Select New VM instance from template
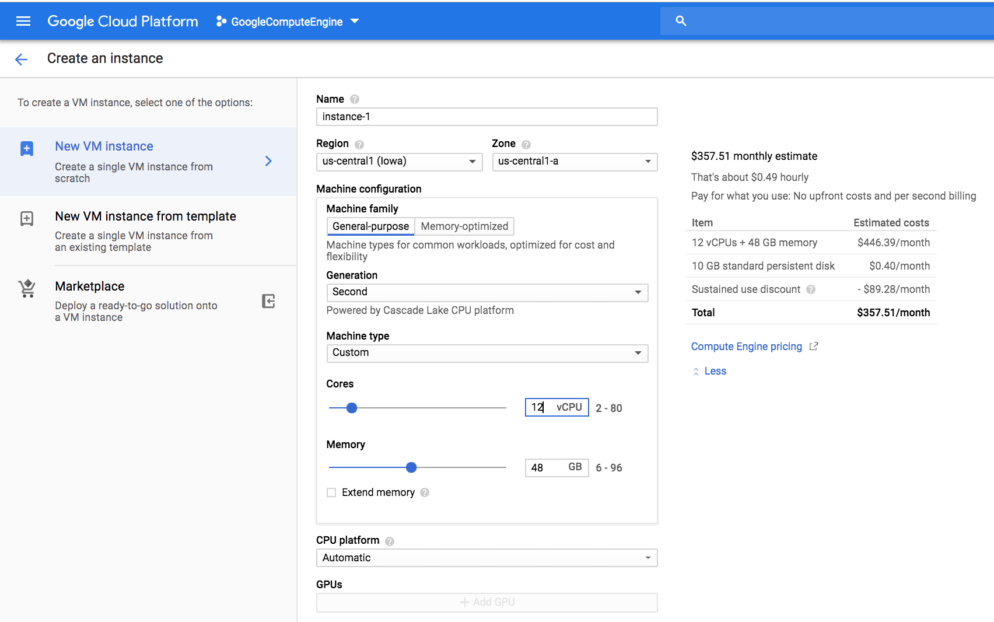994x622 pixels. (x=148, y=231)
